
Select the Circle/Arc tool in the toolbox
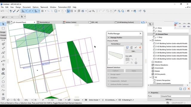3,82
